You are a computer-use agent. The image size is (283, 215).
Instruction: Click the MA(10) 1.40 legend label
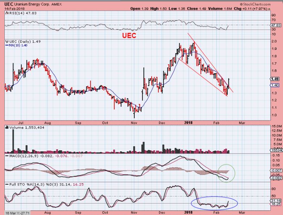pos(18,46)
